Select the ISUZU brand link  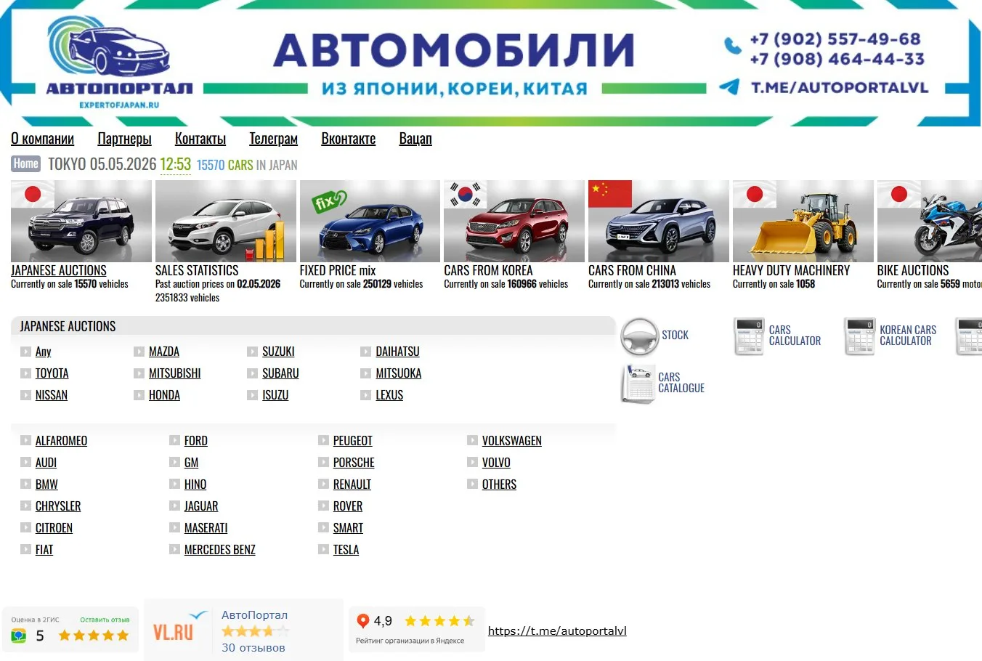[x=275, y=395]
